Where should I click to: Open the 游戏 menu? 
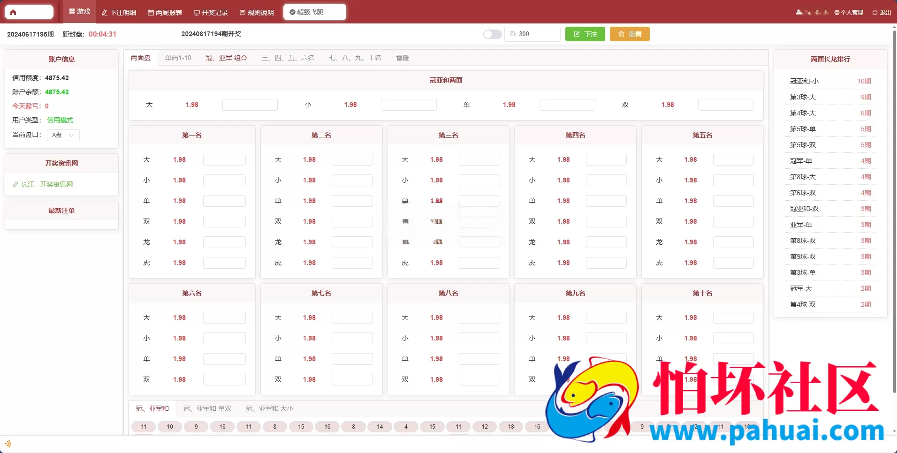pos(79,12)
